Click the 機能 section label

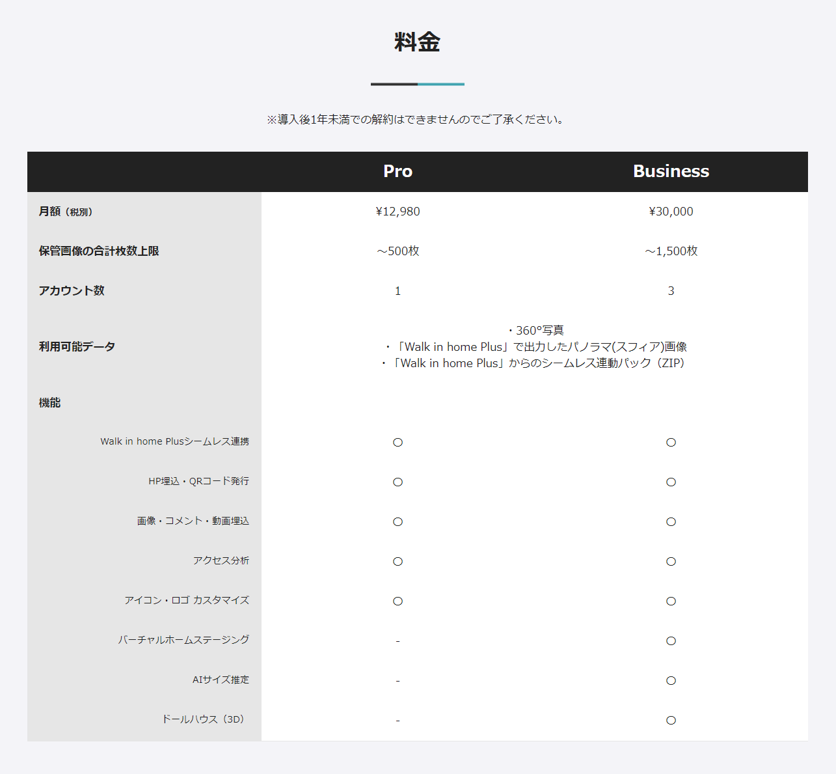click(x=49, y=403)
